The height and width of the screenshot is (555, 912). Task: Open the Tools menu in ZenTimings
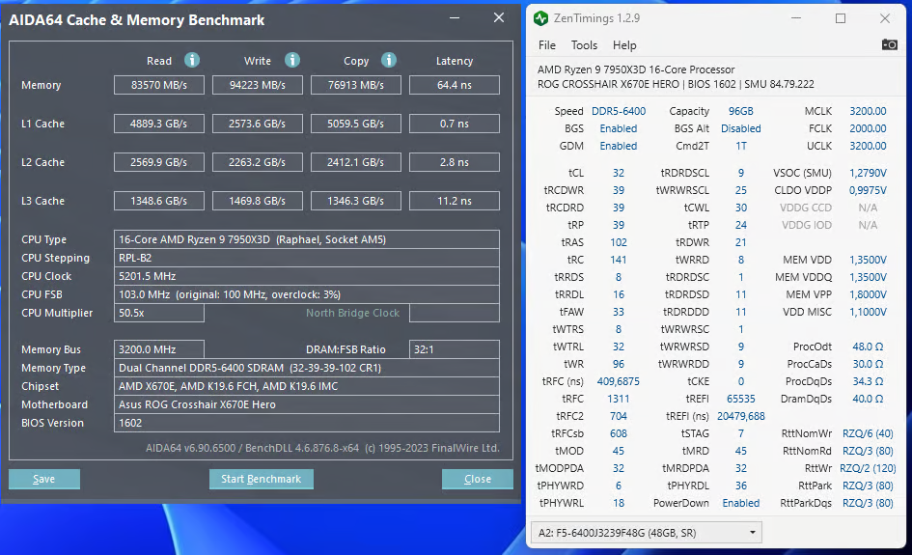click(x=584, y=45)
